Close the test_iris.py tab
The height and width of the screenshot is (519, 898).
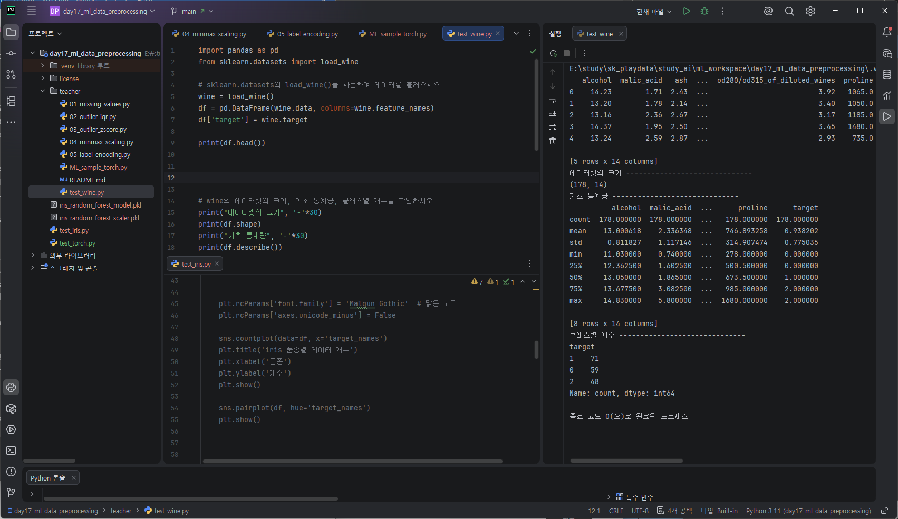[217, 264]
